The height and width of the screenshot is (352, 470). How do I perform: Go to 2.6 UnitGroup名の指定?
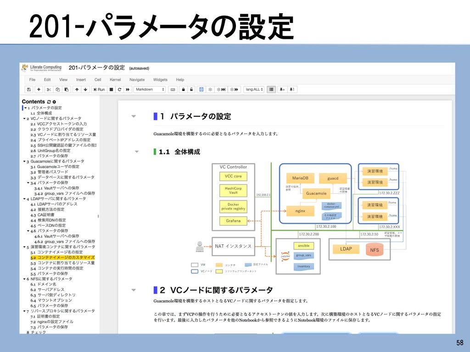click(50, 150)
